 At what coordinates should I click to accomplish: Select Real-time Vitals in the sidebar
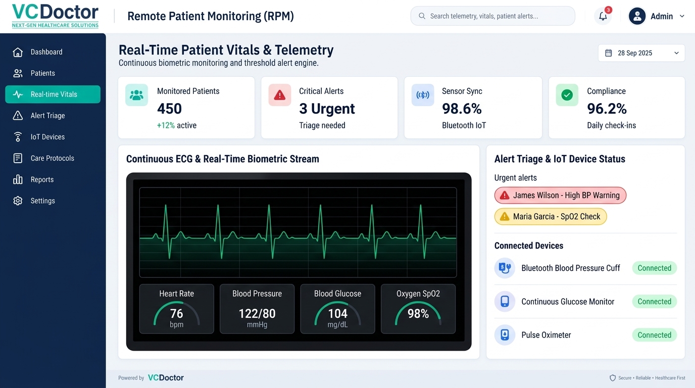coord(53,94)
